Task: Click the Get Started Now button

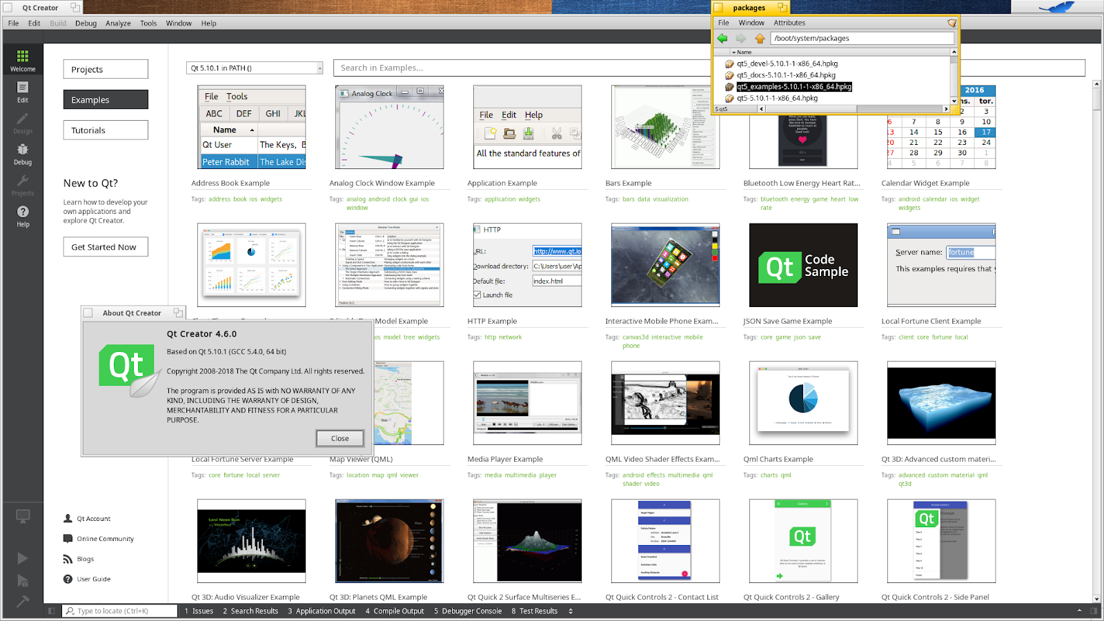Action: (106, 247)
